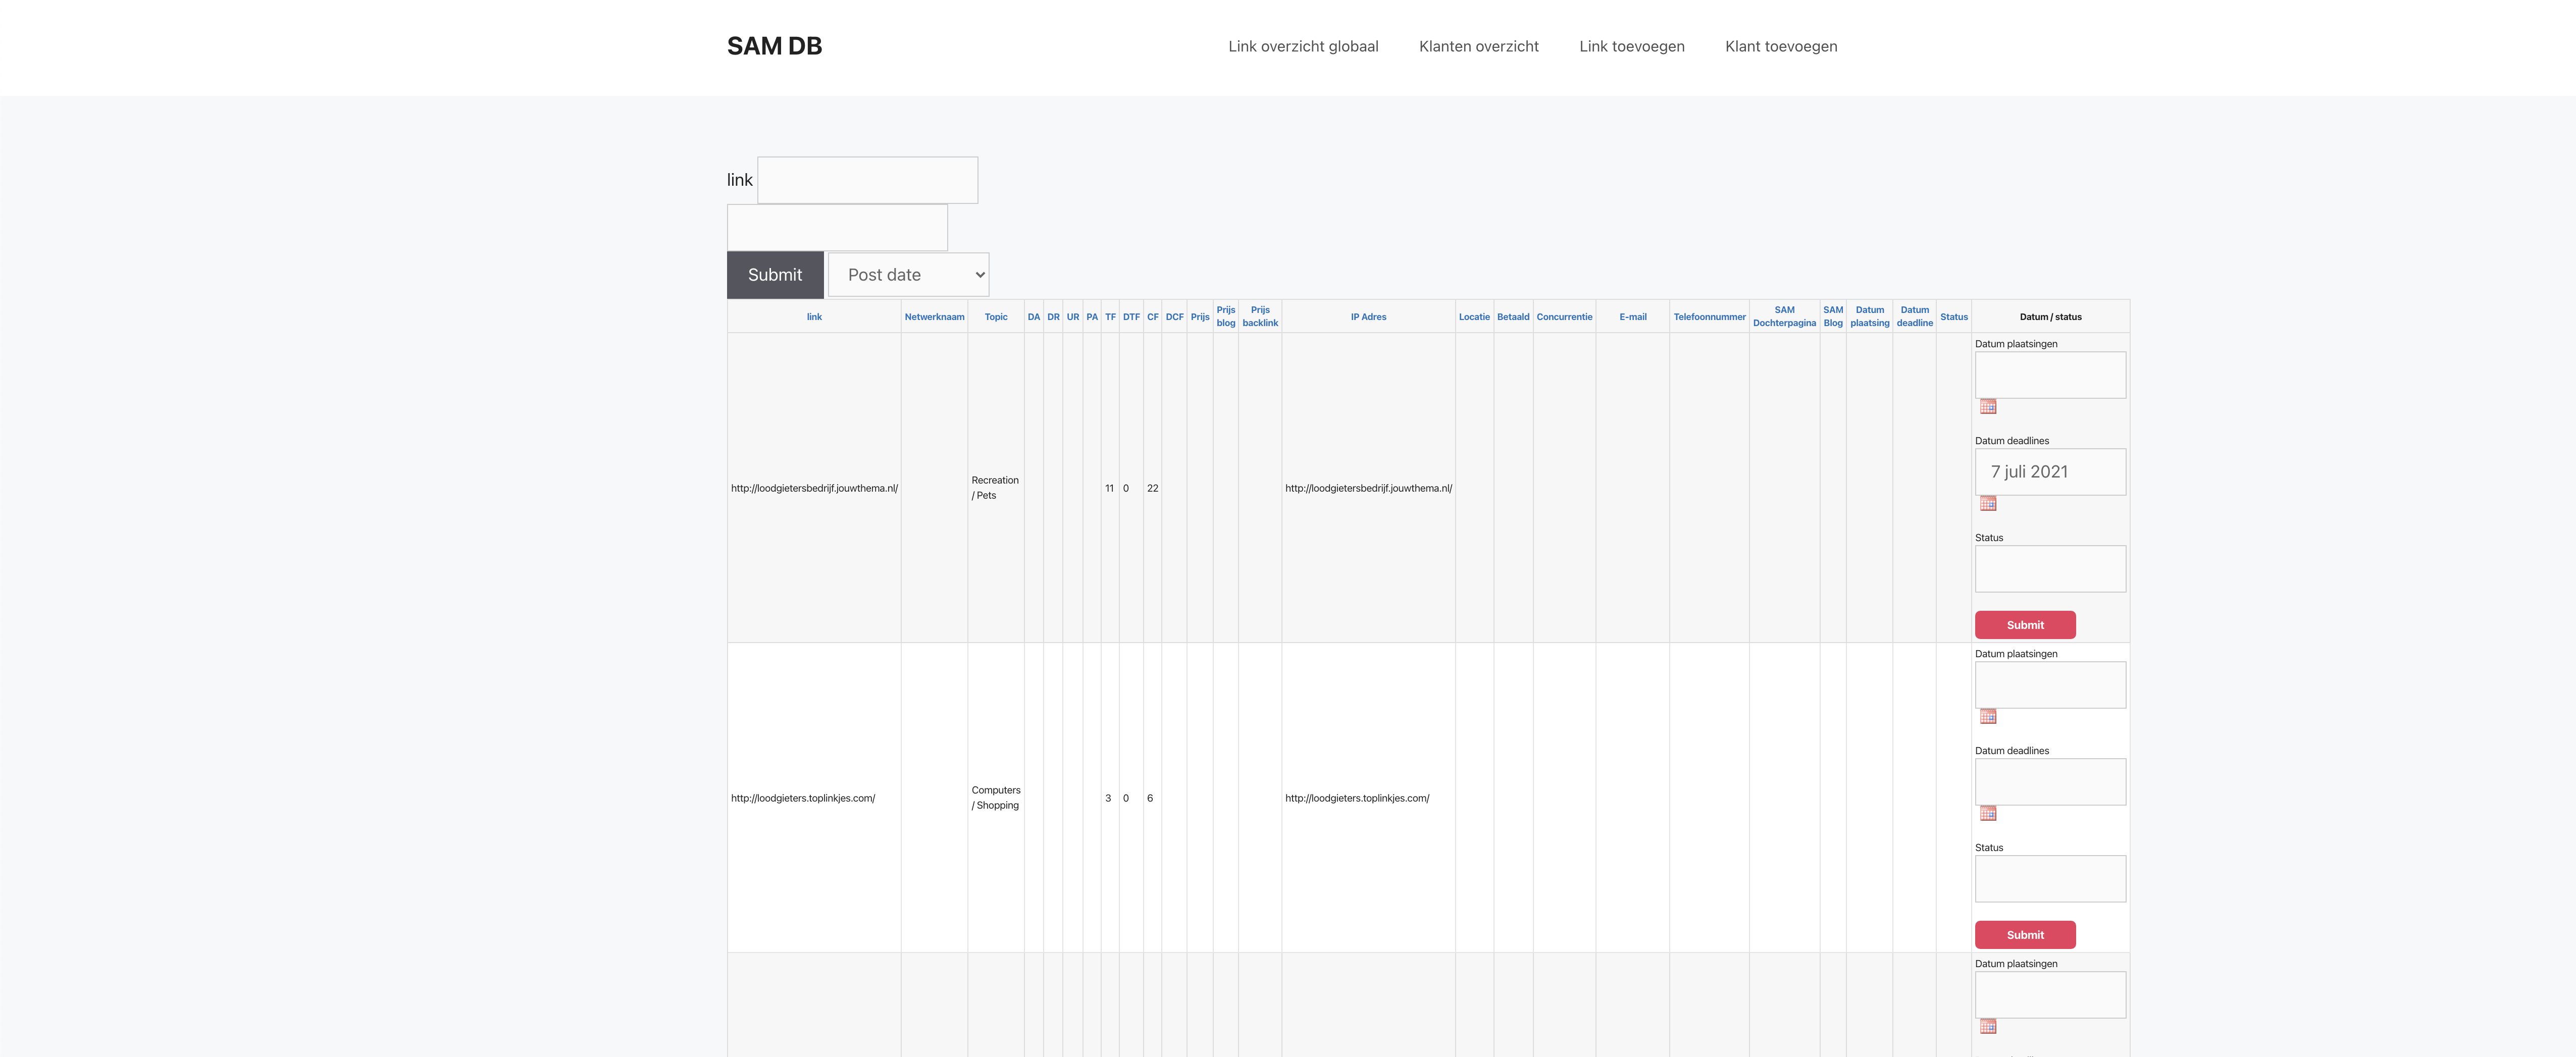Viewport: 2576px width, 1057px height.
Task: Sort by DTF column header
Action: pyautogui.click(x=1131, y=317)
